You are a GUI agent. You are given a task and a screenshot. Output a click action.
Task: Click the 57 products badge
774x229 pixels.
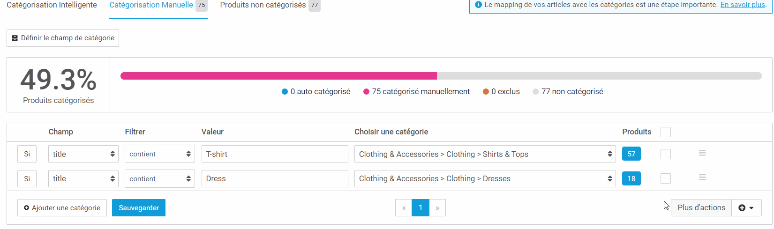(x=631, y=154)
